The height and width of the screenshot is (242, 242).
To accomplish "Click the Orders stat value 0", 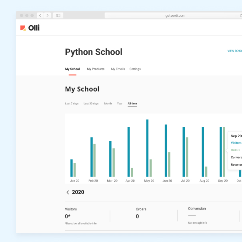I will (137, 216).
